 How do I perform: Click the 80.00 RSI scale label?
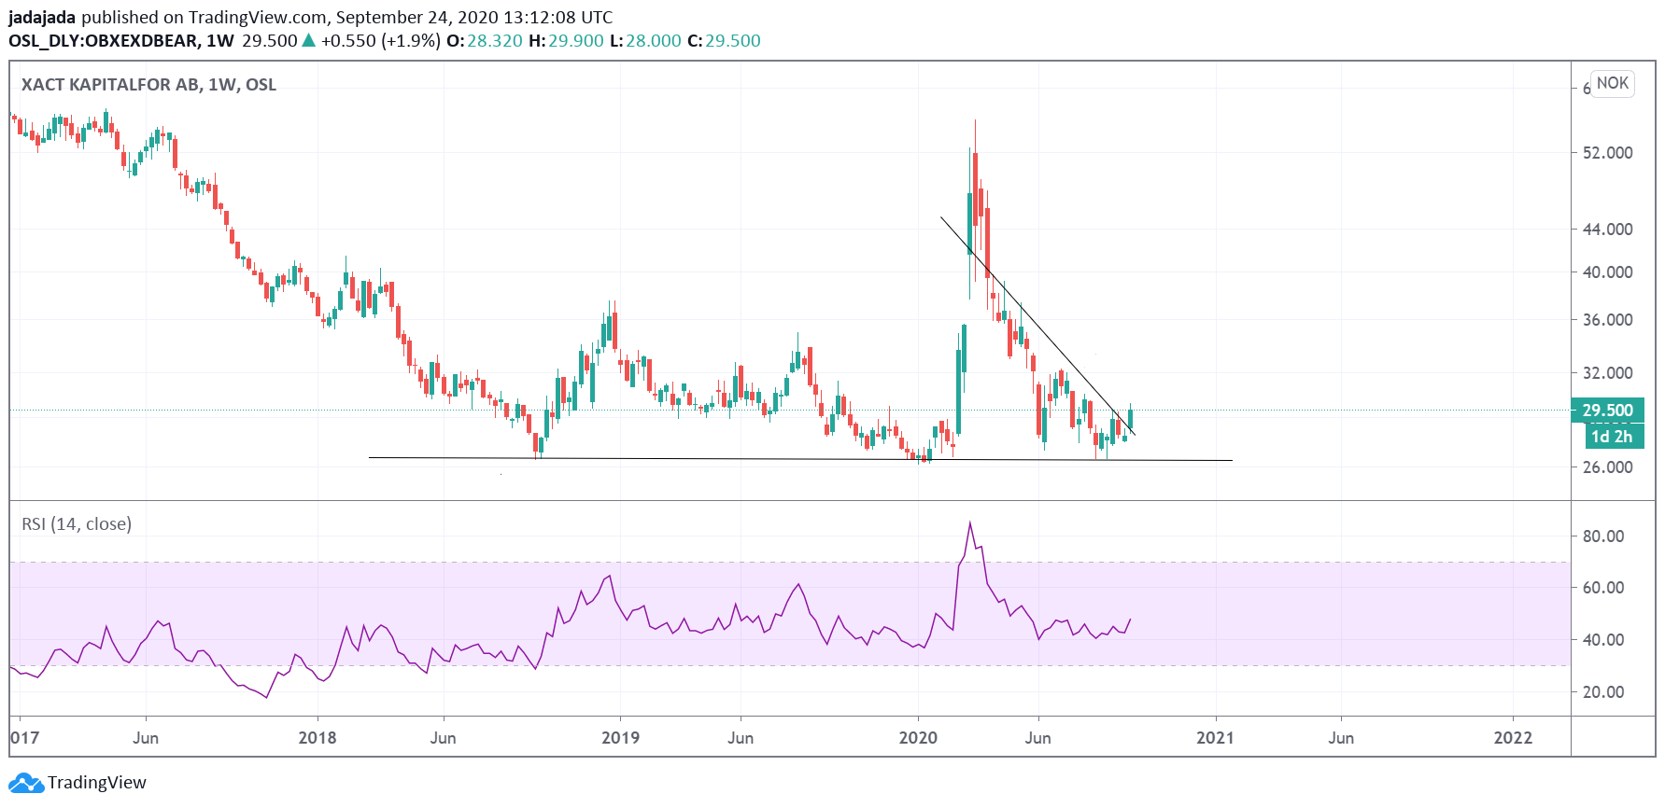(x=1602, y=536)
